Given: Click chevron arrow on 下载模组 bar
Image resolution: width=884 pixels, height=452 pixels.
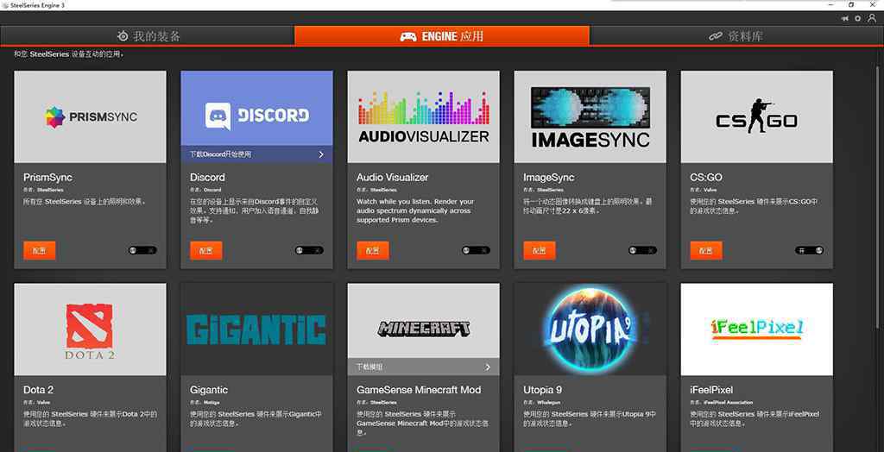Looking at the screenshot, I should point(489,367).
